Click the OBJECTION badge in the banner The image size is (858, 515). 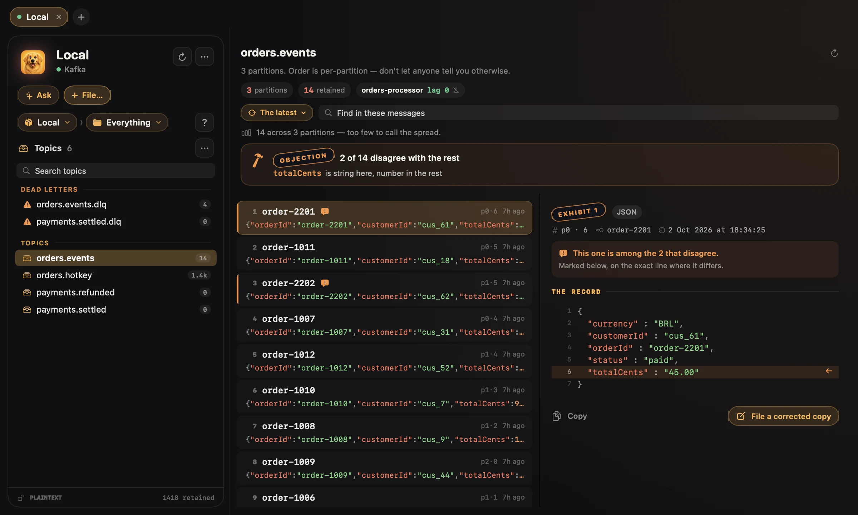point(303,158)
